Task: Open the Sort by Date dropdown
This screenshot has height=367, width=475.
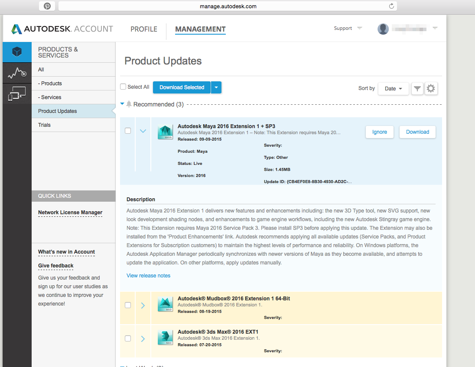Action: [x=393, y=89]
